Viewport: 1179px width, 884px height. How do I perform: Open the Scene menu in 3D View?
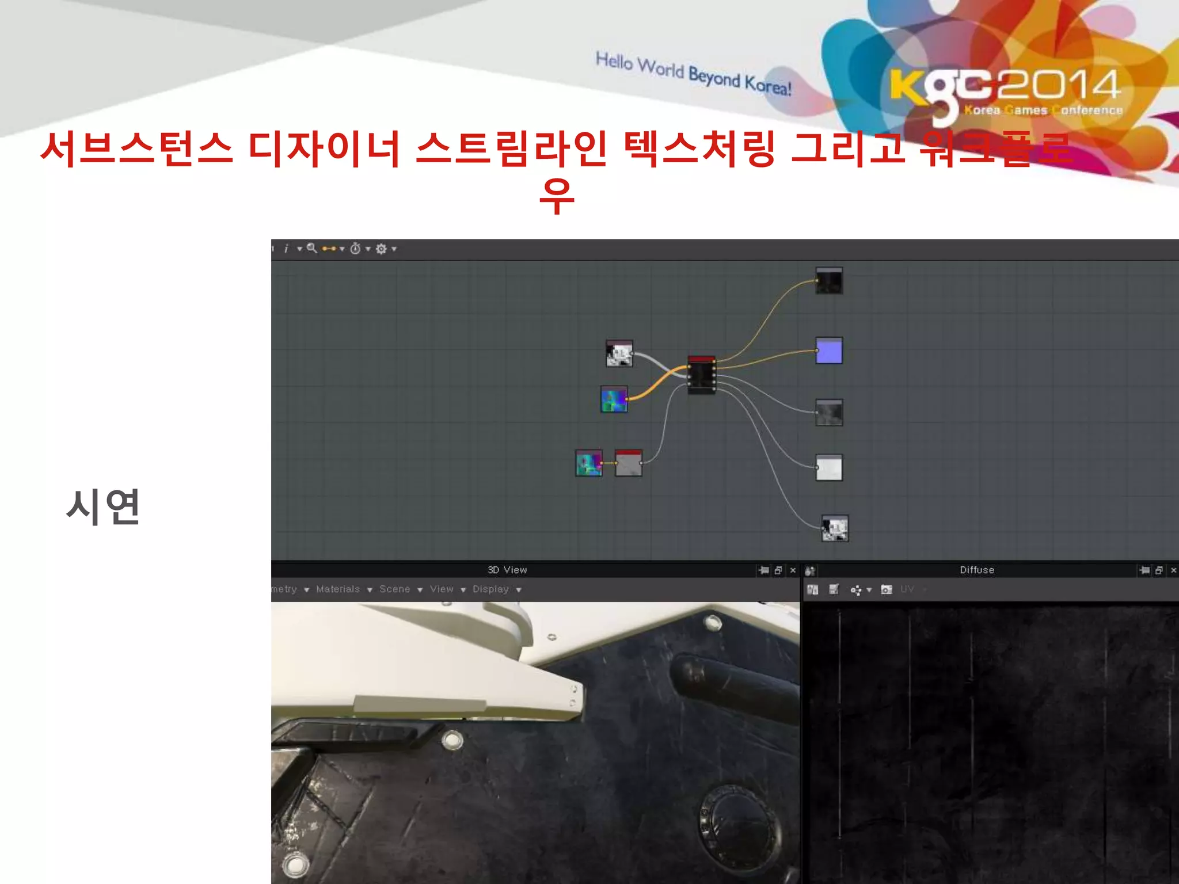pos(401,589)
